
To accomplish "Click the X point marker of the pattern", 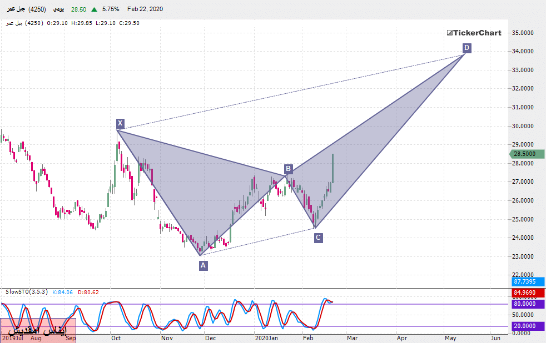I will [x=120, y=123].
